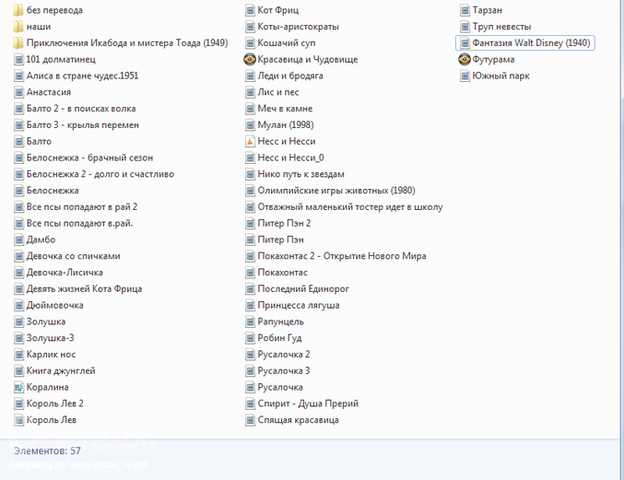The height and width of the screenshot is (480, 624).
Task: Select 'Спящая красавица' in the file list
Action: [x=298, y=420]
